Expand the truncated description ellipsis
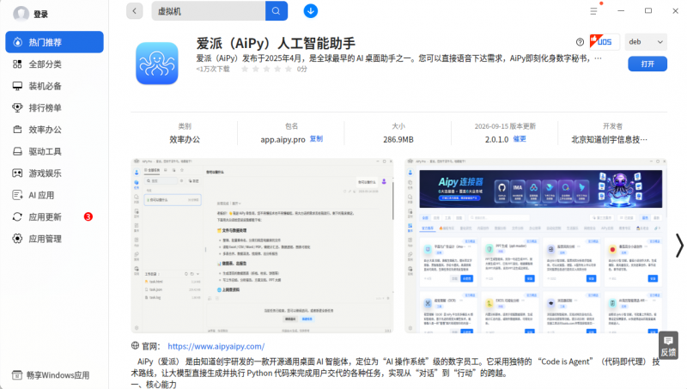The image size is (687, 389). (598, 58)
